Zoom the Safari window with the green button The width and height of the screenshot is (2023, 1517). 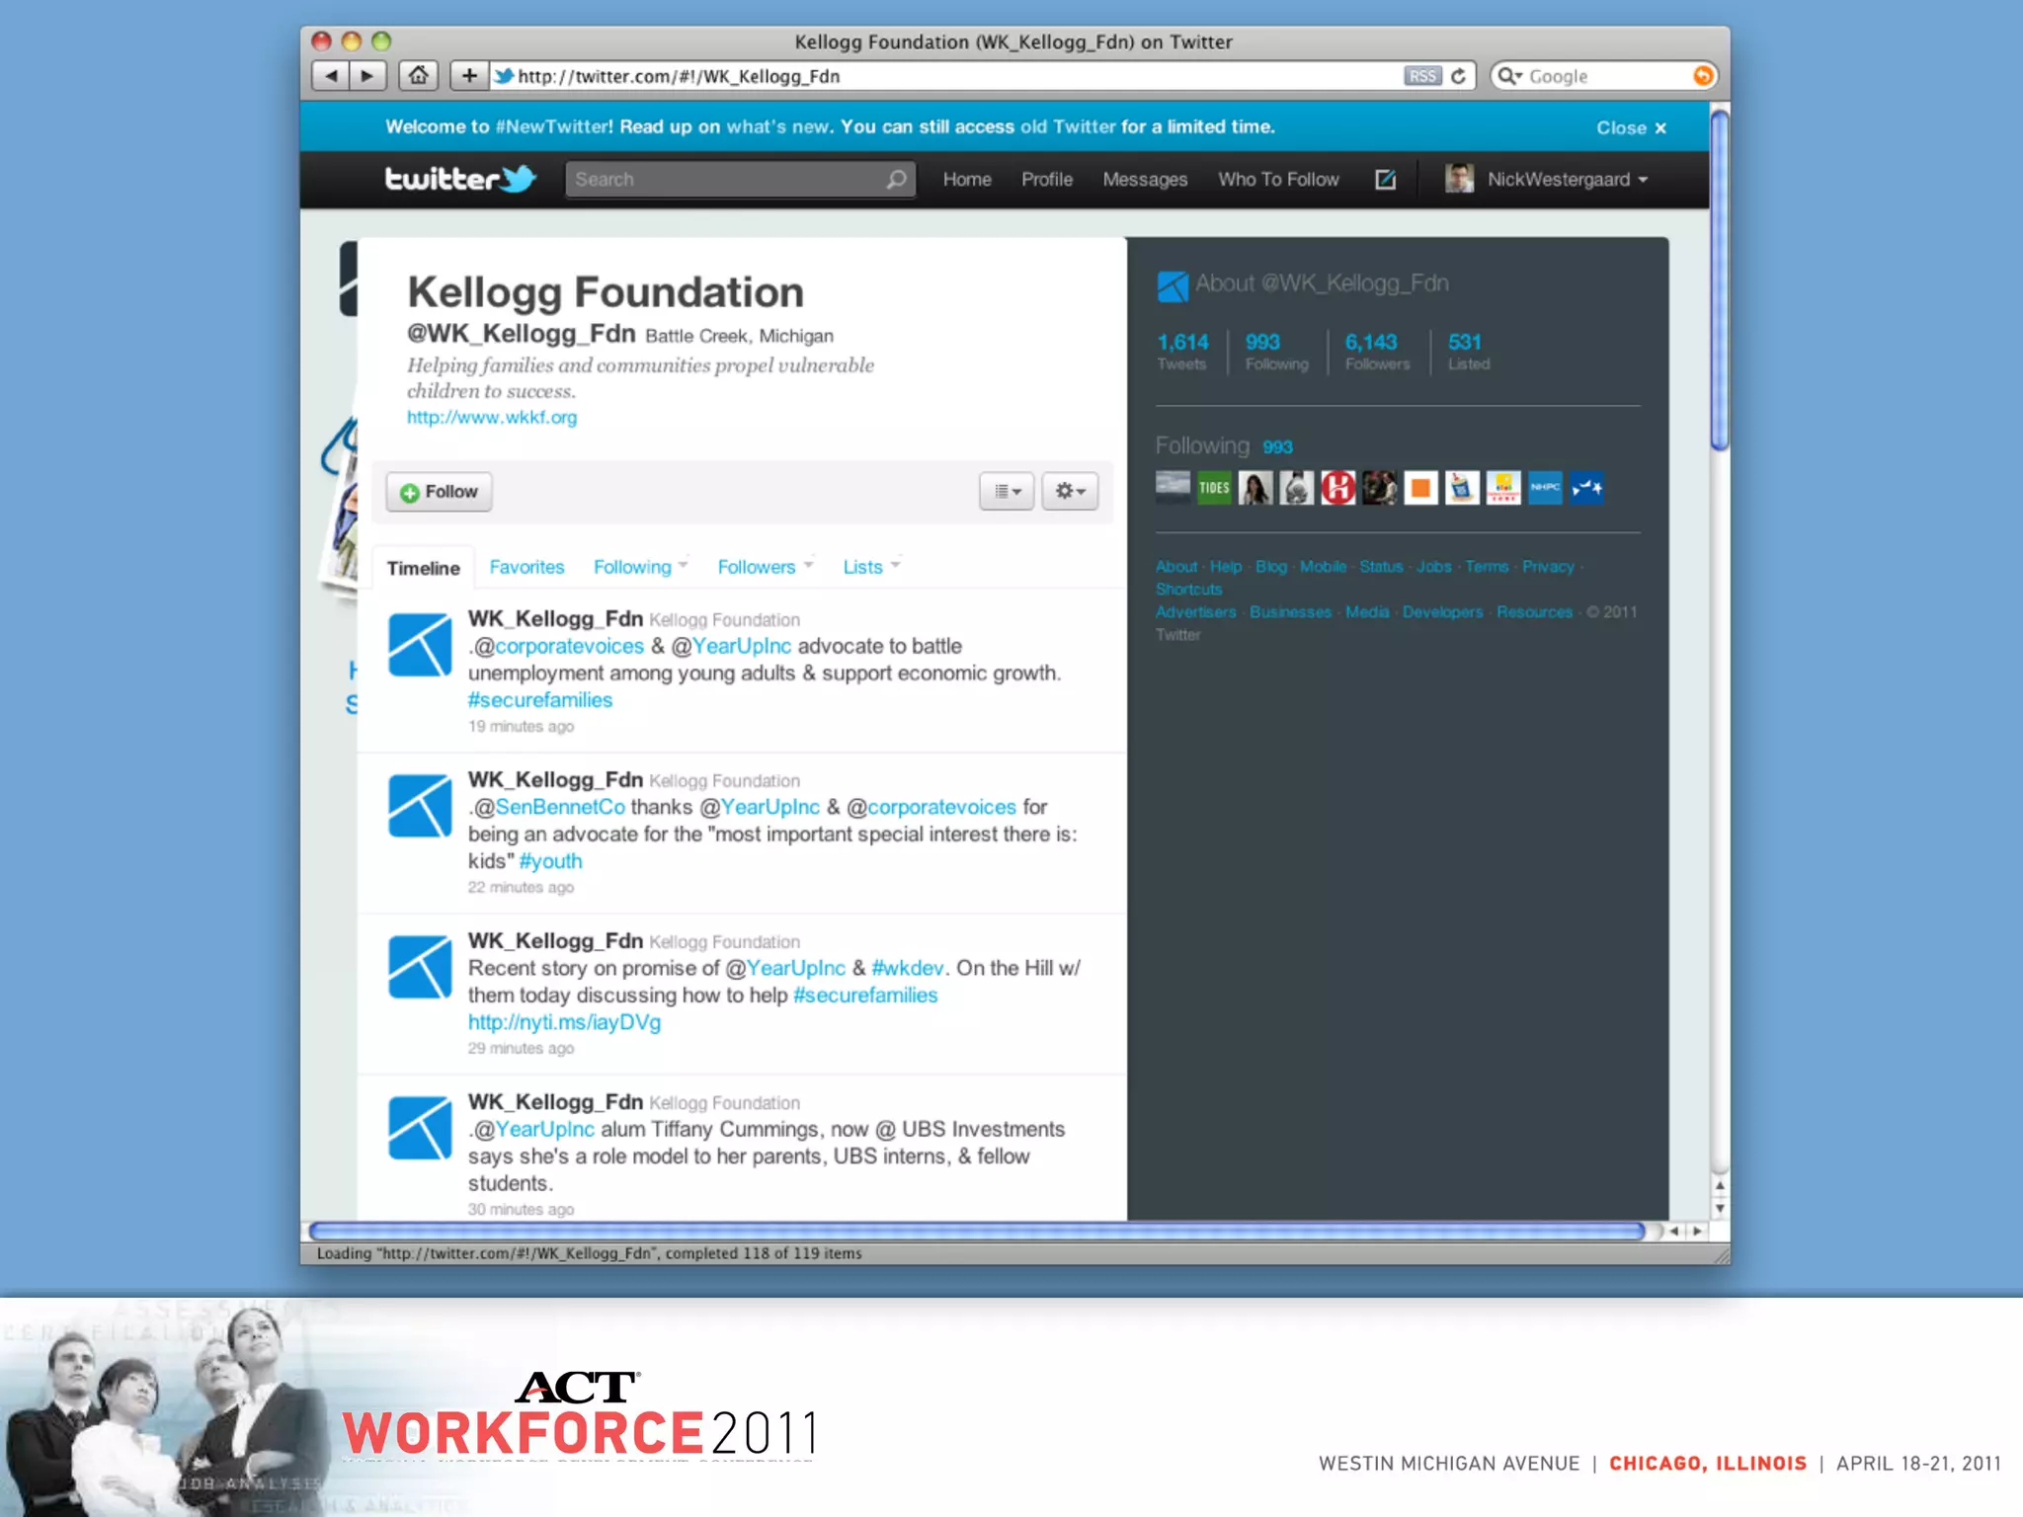coord(381,40)
